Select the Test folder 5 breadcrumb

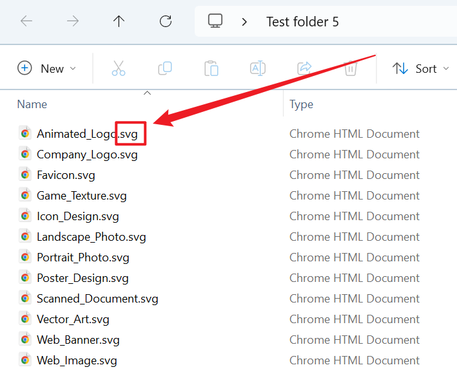click(x=302, y=22)
